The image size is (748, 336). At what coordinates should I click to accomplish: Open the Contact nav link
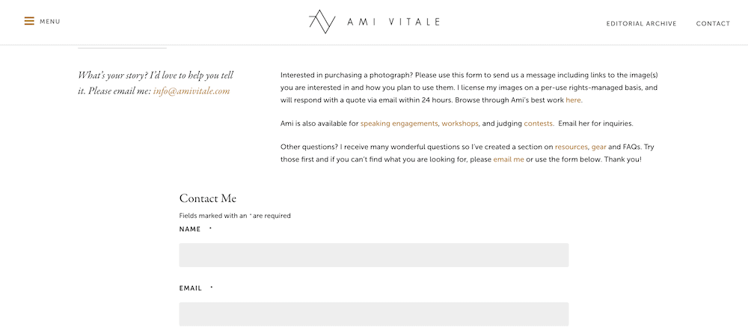coord(713,23)
